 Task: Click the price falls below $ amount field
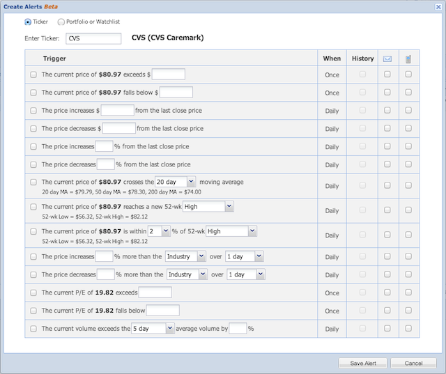click(176, 93)
